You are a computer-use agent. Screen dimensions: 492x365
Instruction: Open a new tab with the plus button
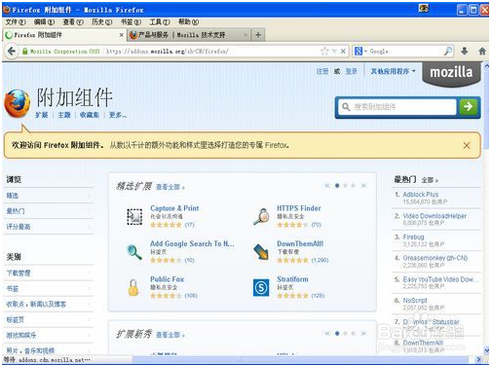coord(258,35)
